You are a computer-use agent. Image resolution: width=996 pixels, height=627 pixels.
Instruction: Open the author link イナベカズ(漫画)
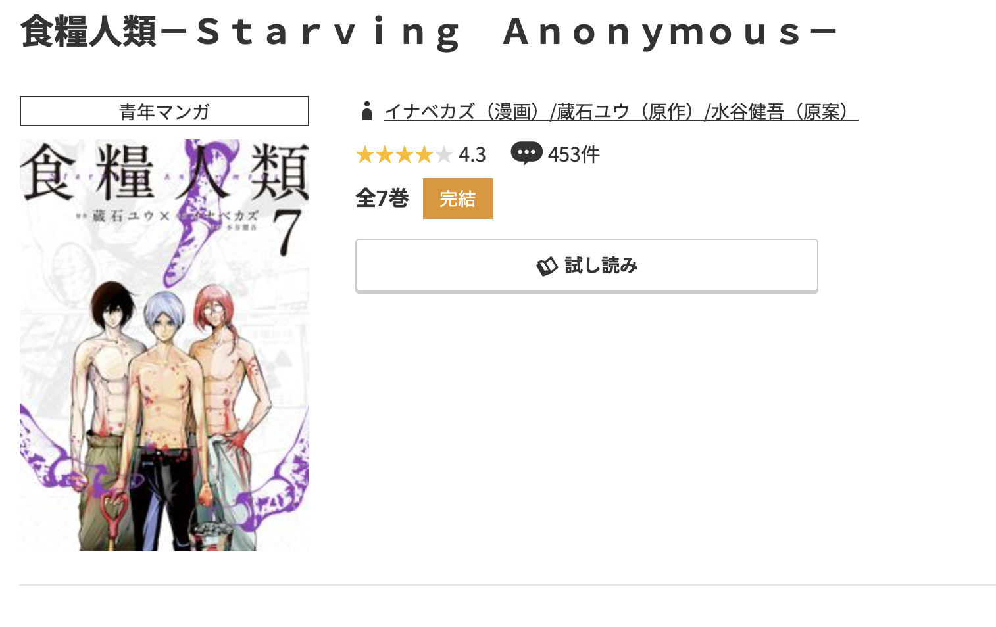pyautogui.click(x=466, y=112)
